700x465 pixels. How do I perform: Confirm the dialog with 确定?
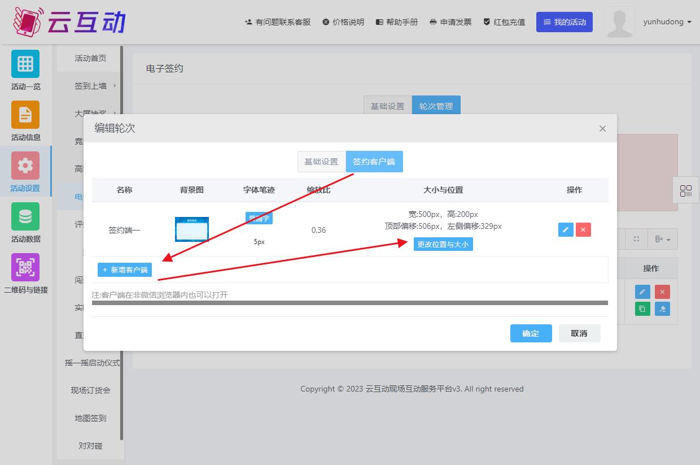[531, 333]
